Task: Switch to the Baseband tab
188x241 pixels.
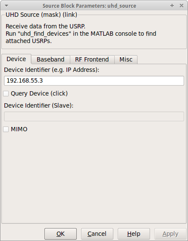Action: [50, 59]
